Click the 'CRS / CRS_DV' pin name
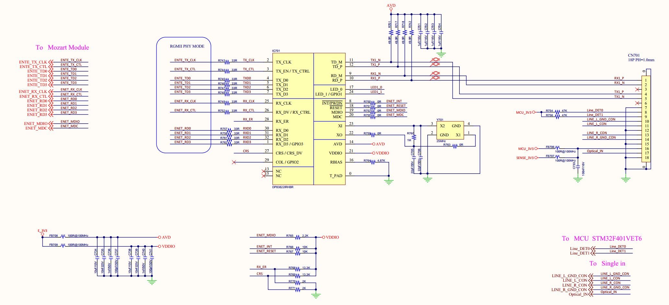The height and width of the screenshot is (305, 669). tap(289, 153)
